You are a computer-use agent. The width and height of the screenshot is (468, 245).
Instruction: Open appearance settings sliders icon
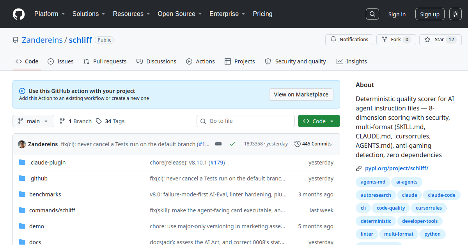[x=456, y=14]
